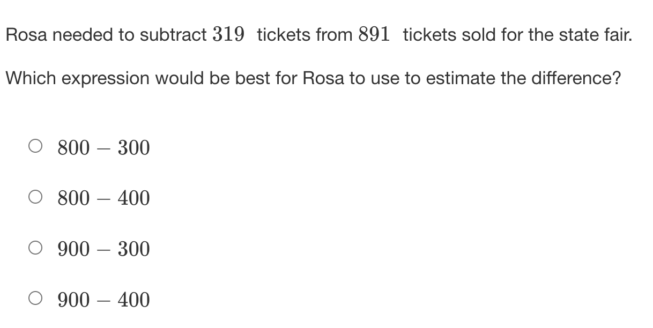Click the expression label 800 − 400
This screenshot has width=653, height=328.
click(103, 199)
